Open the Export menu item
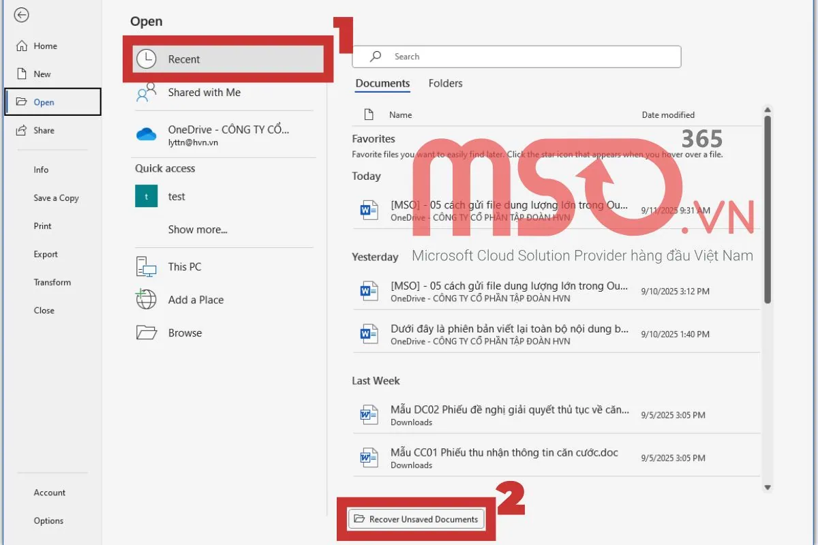Image resolution: width=818 pixels, height=545 pixels. [46, 254]
